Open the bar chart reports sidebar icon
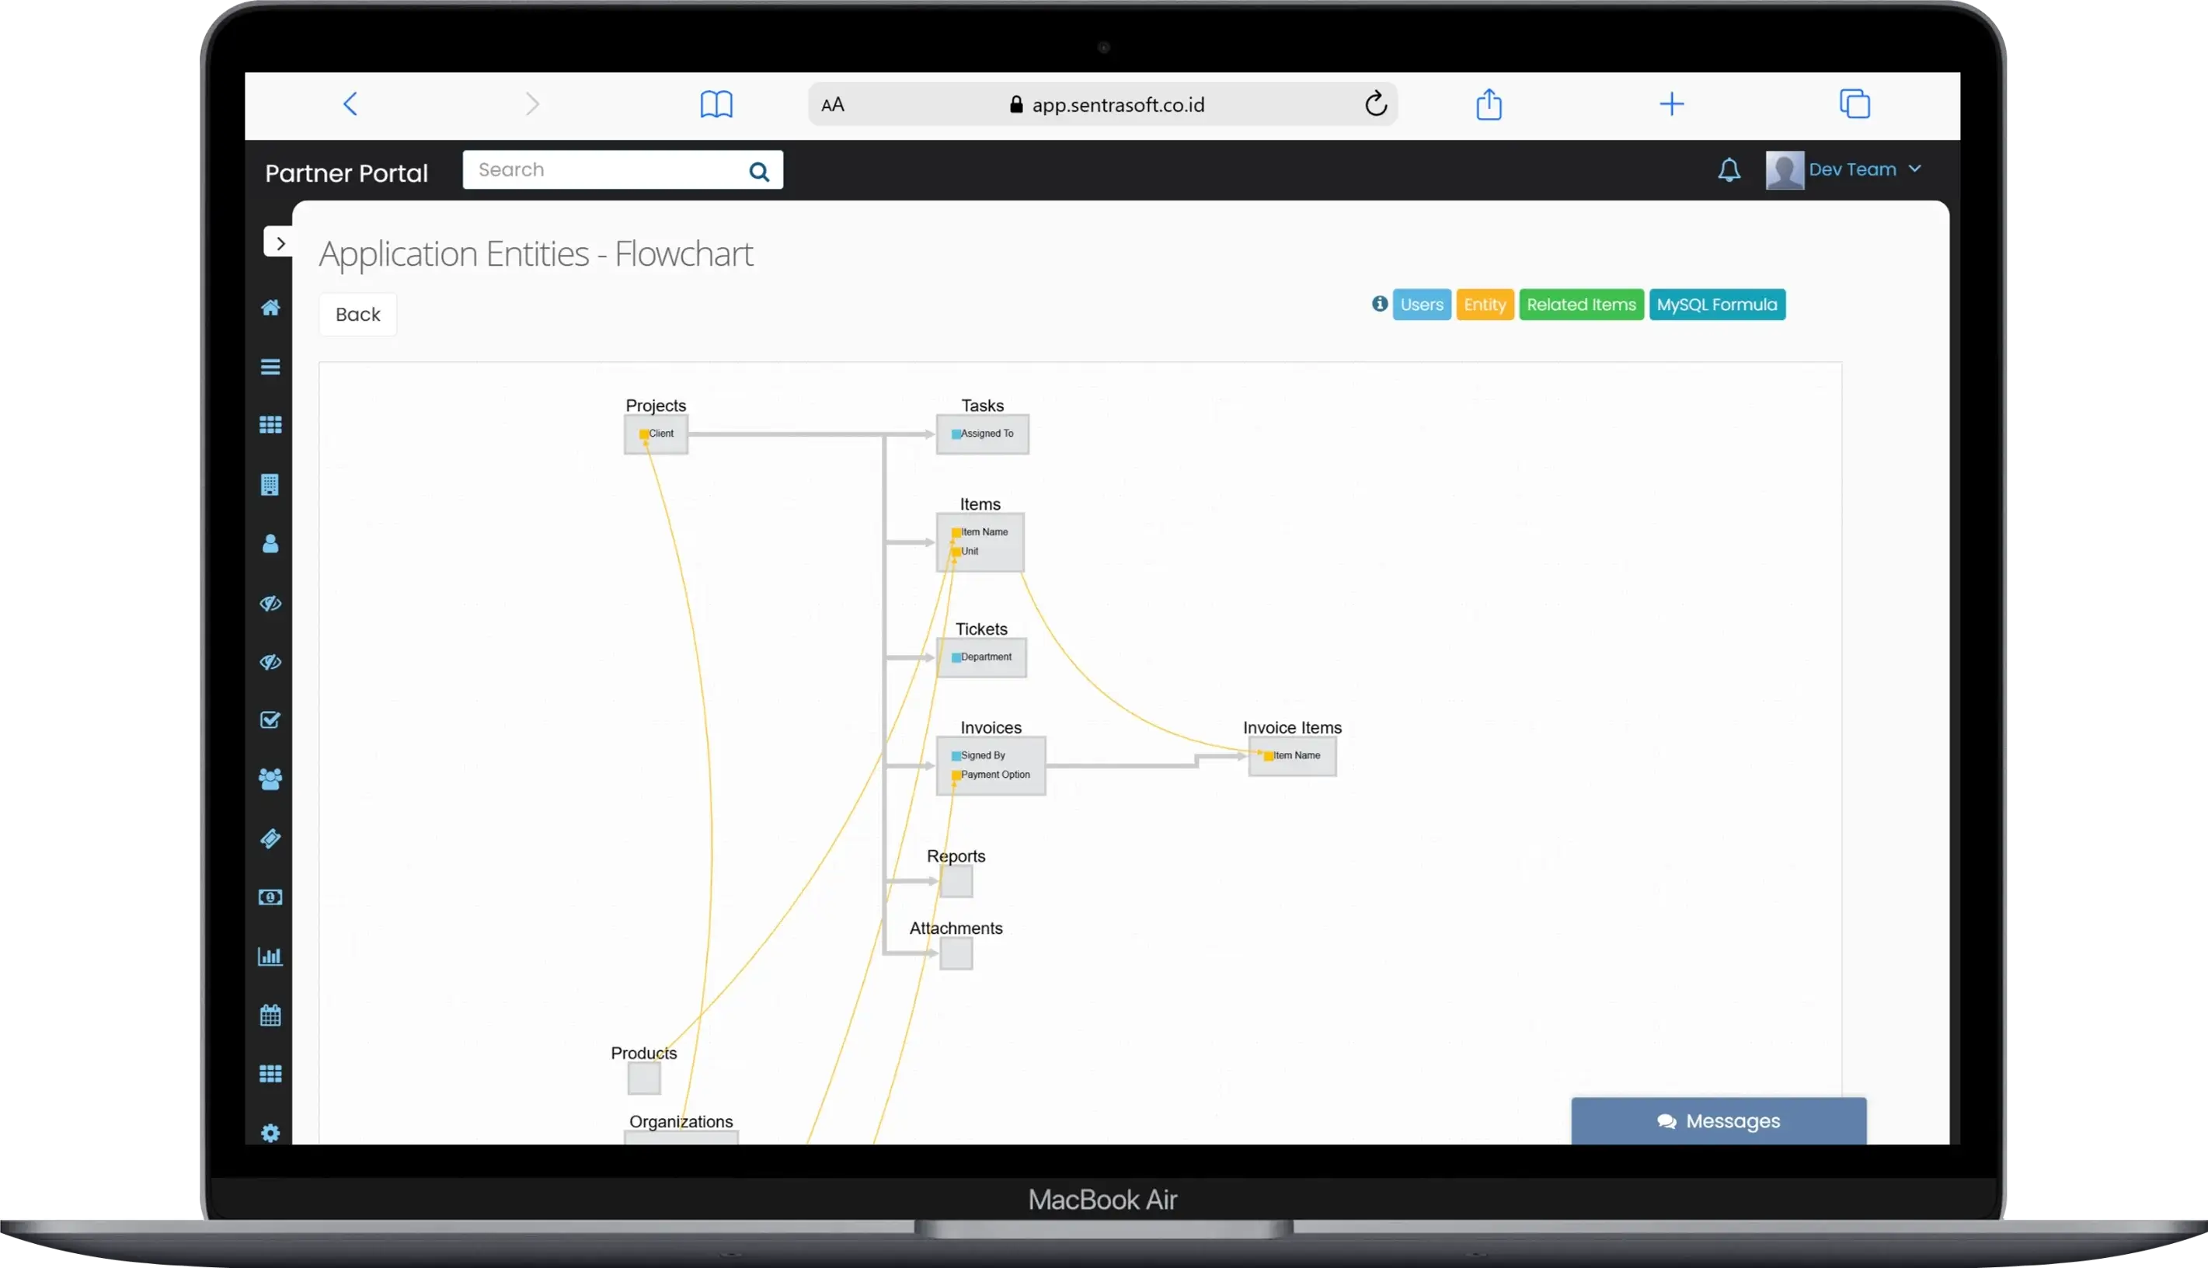The height and width of the screenshot is (1268, 2208). (271, 956)
